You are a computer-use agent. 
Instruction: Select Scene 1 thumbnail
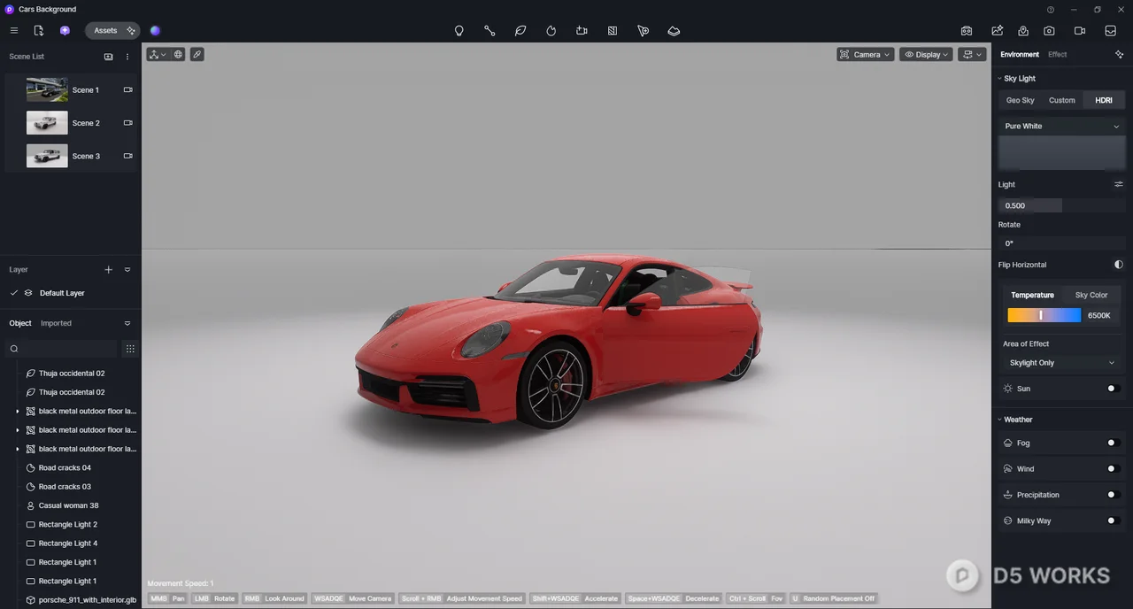[x=47, y=89]
